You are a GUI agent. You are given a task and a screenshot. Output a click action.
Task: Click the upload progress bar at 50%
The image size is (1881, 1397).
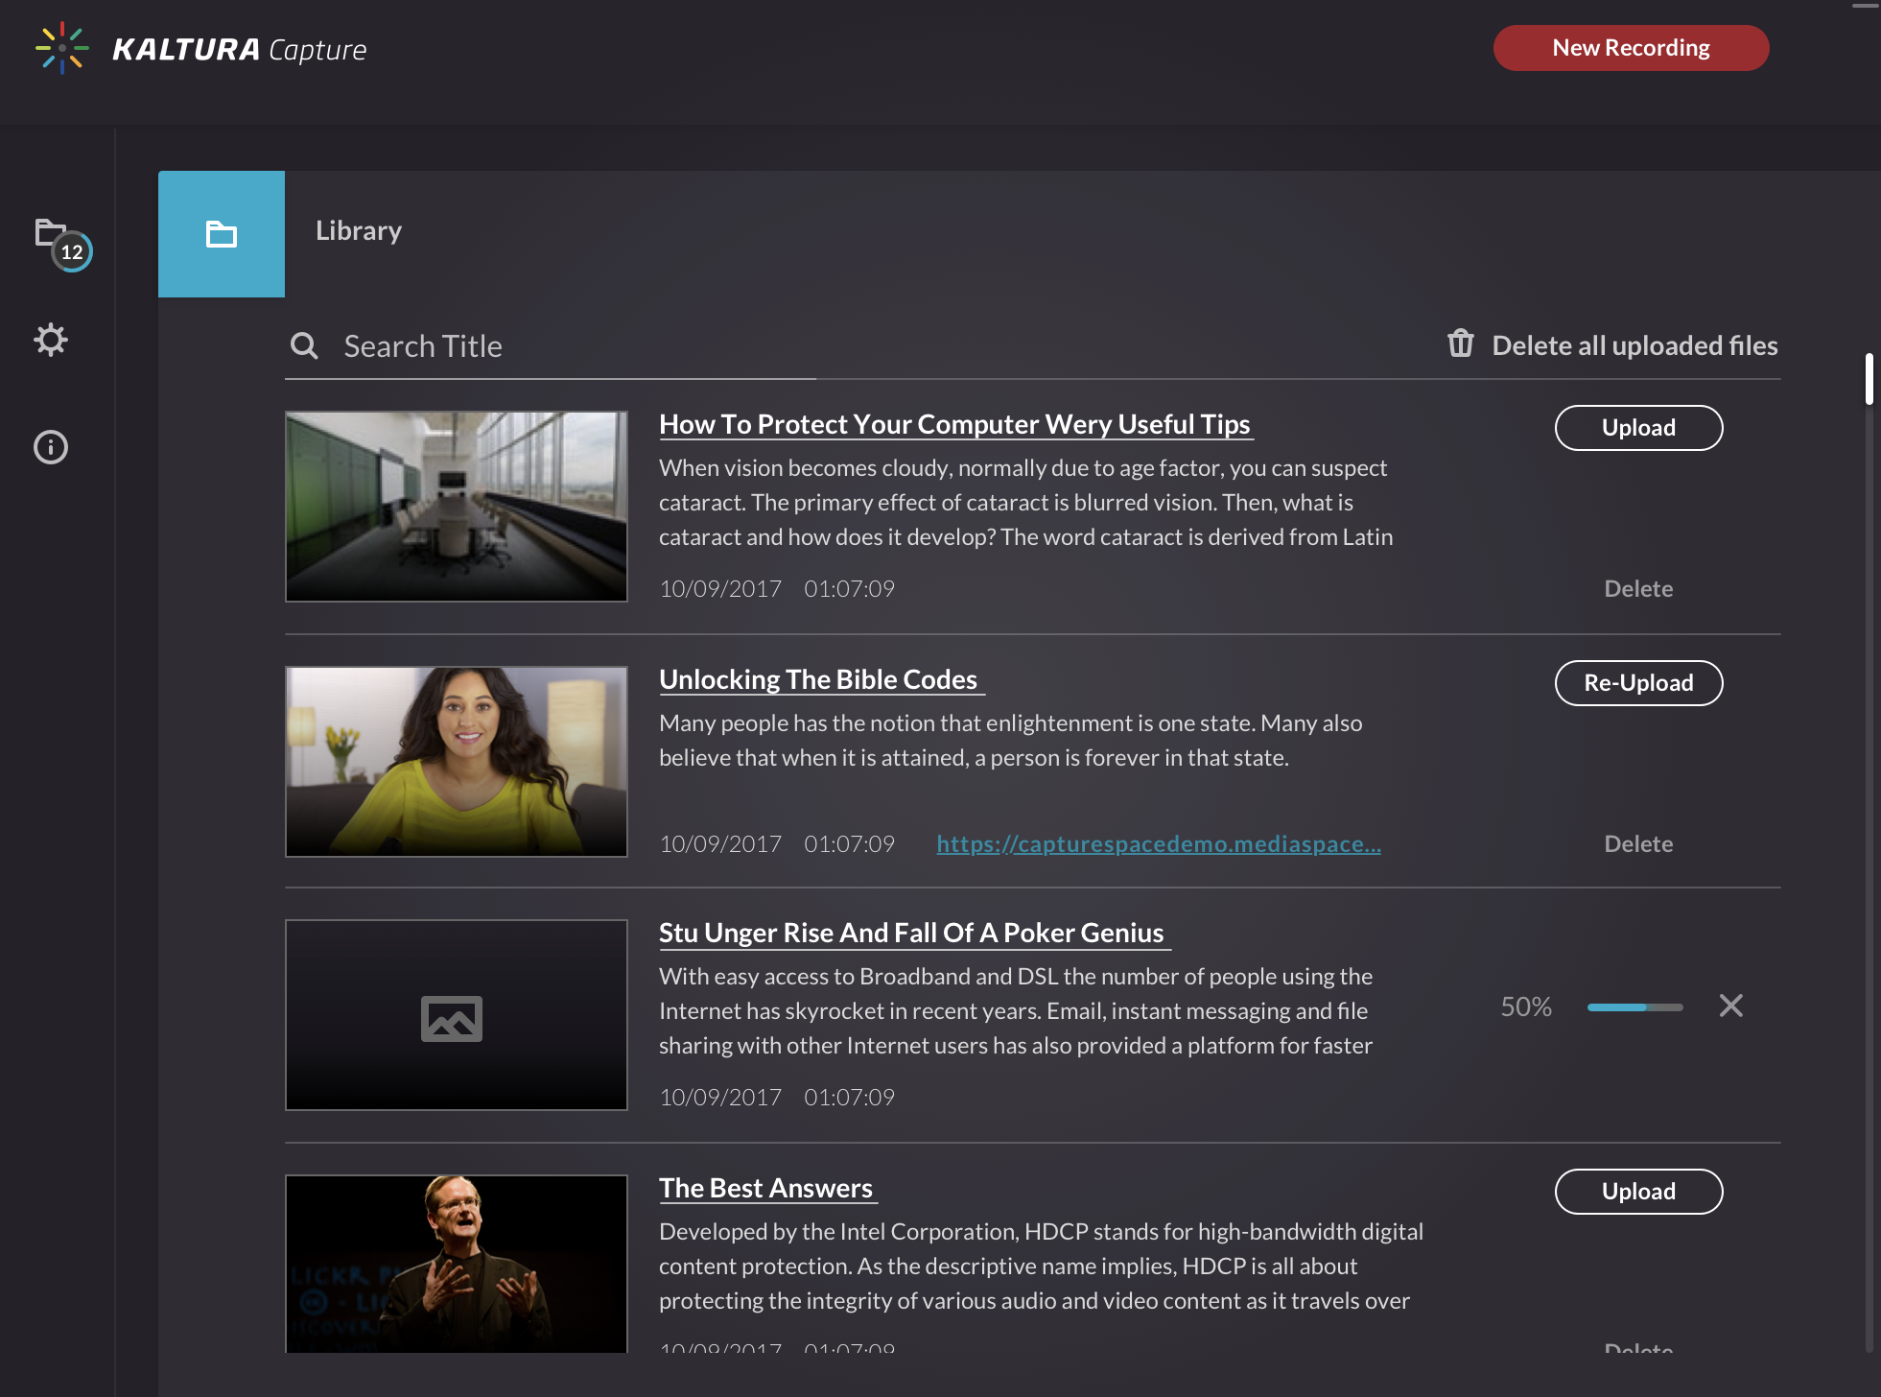pos(1634,1007)
